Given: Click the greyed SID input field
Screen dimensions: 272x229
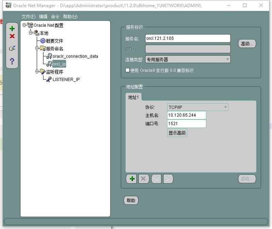Looking at the screenshot, I should click(x=188, y=49).
